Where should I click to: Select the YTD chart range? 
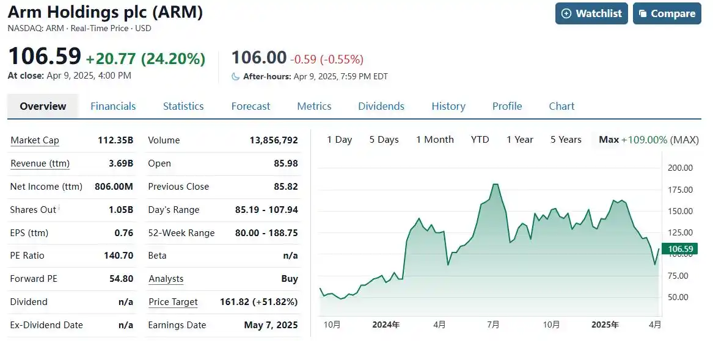[x=480, y=140]
